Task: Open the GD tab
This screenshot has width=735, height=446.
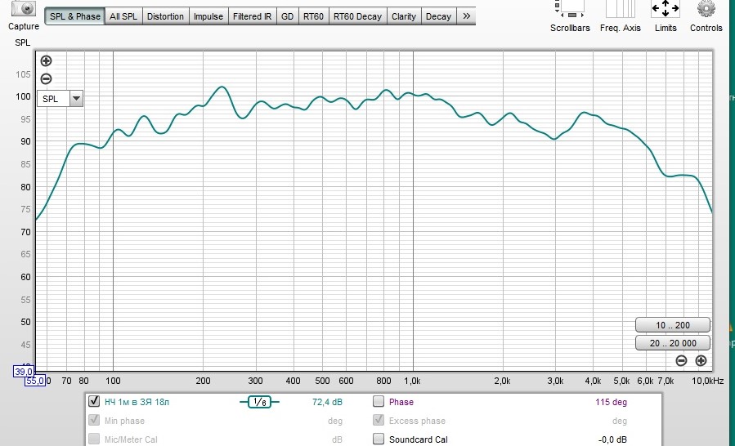Action: point(287,16)
